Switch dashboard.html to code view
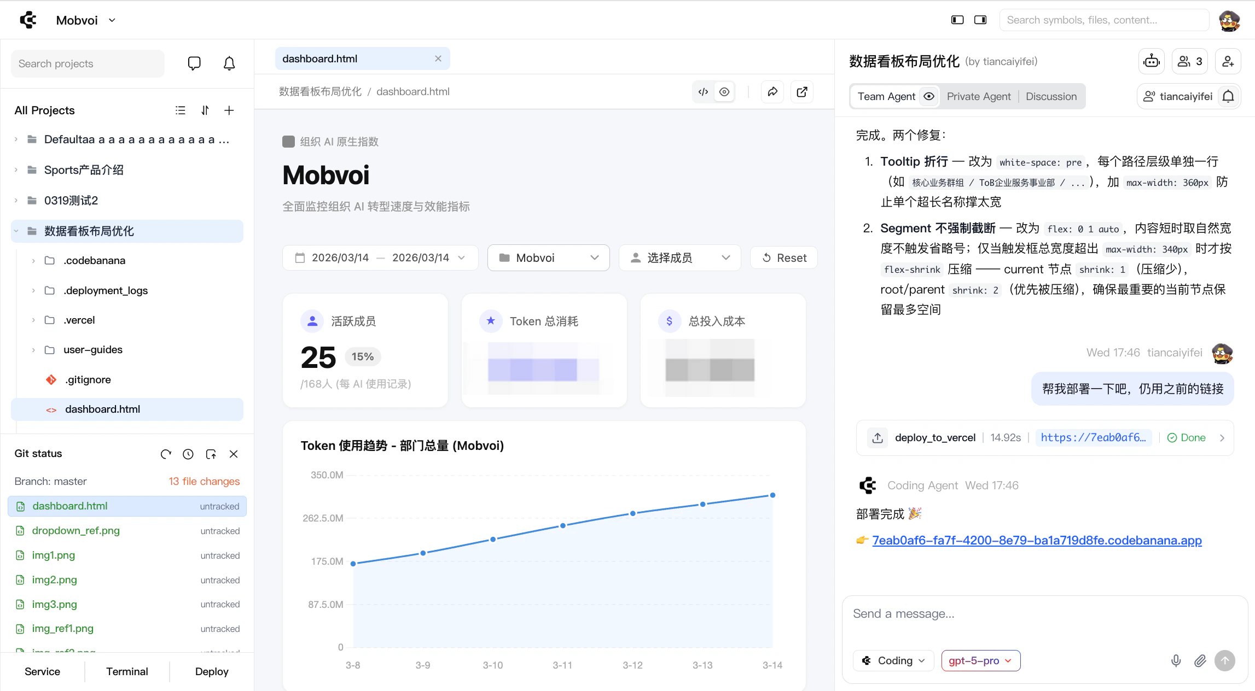Image resolution: width=1255 pixels, height=691 pixels. tap(703, 91)
